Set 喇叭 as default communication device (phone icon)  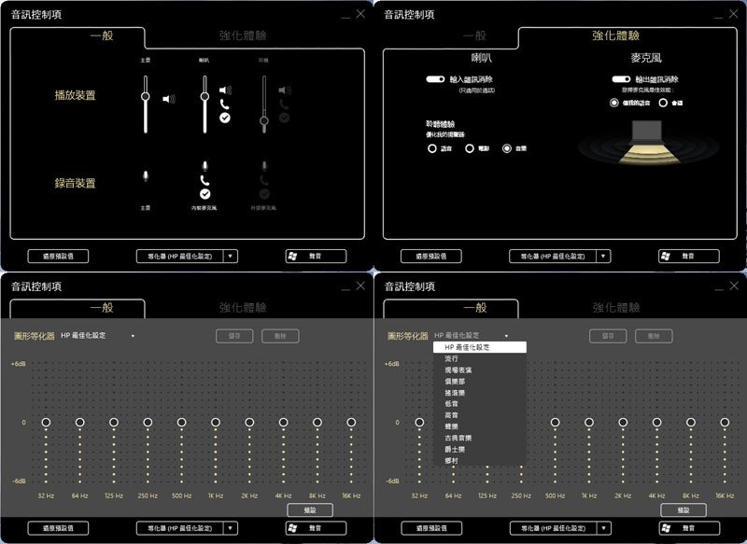tap(225, 105)
